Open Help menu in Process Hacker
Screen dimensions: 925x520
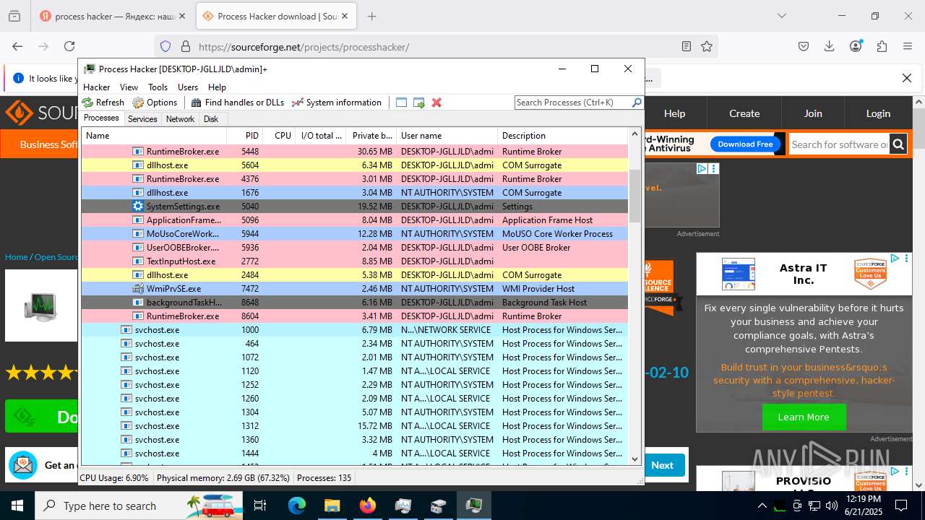[x=217, y=87]
